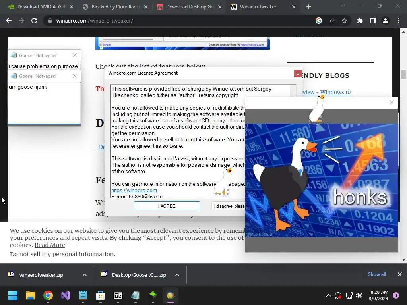407x305 pixels.
Task: Reload the winaero.com page
Action: (x=34, y=21)
